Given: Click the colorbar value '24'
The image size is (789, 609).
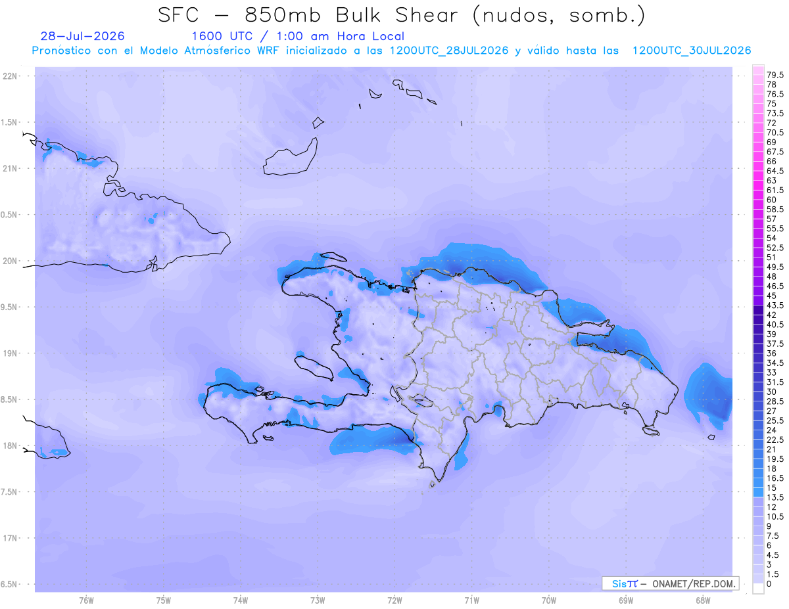Looking at the screenshot, I should [772, 430].
